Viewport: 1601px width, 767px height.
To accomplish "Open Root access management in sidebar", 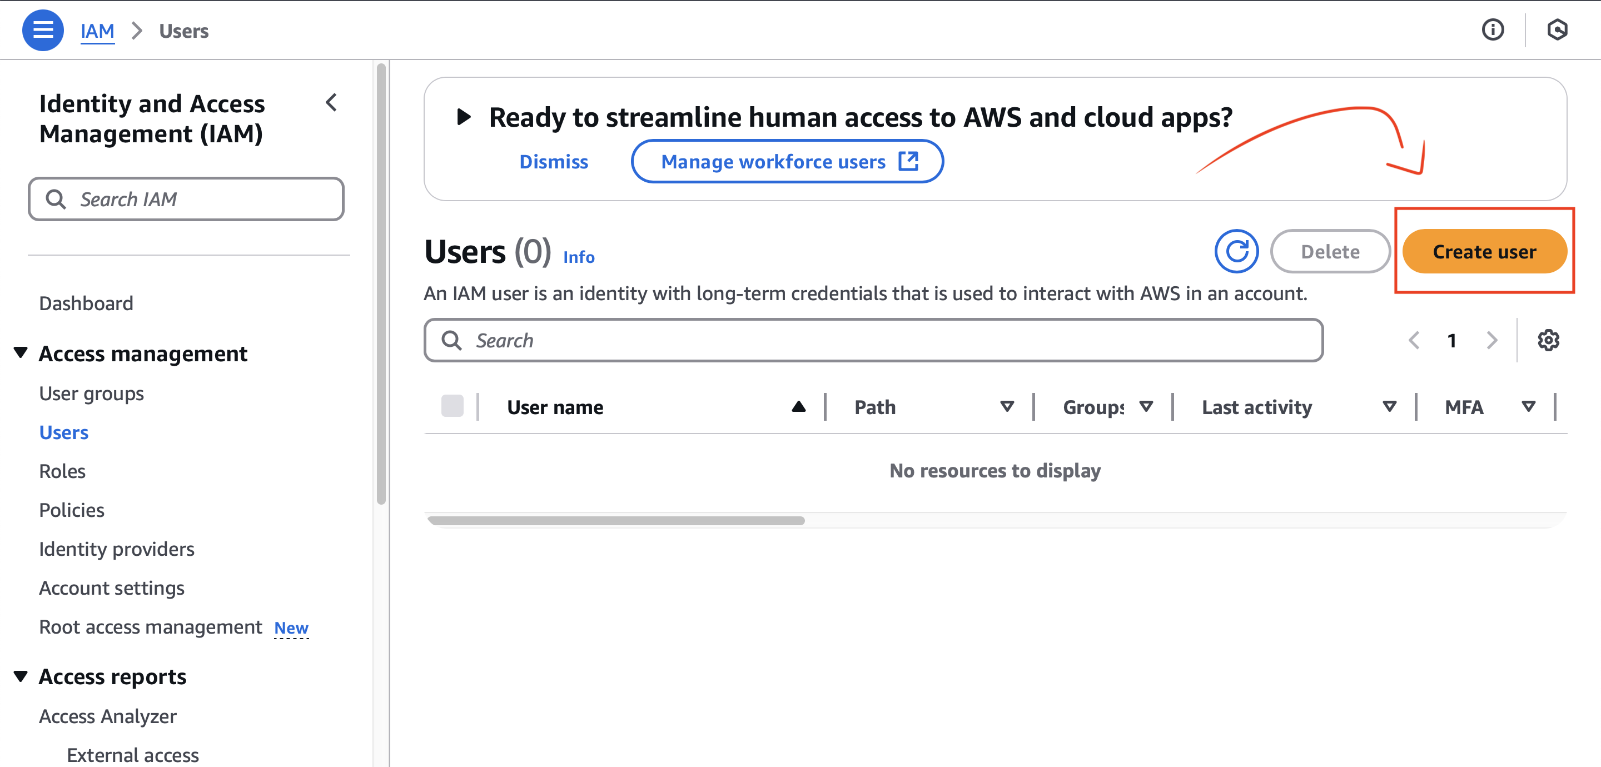I will pos(151,627).
